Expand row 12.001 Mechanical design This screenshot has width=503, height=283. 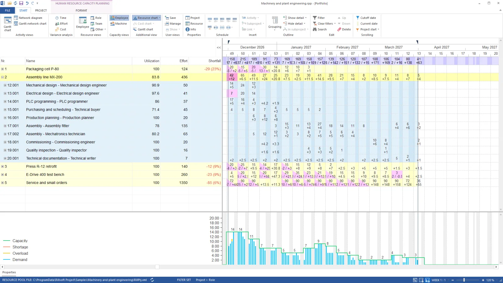pos(5,85)
